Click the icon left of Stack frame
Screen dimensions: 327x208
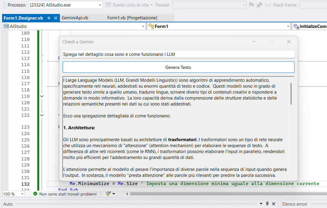(x=268, y=5)
